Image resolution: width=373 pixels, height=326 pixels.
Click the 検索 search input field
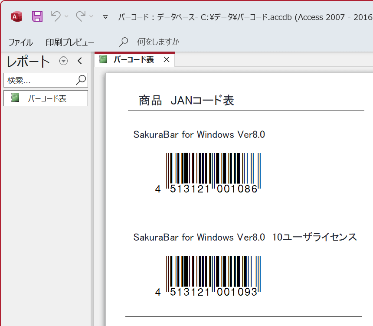(39, 80)
